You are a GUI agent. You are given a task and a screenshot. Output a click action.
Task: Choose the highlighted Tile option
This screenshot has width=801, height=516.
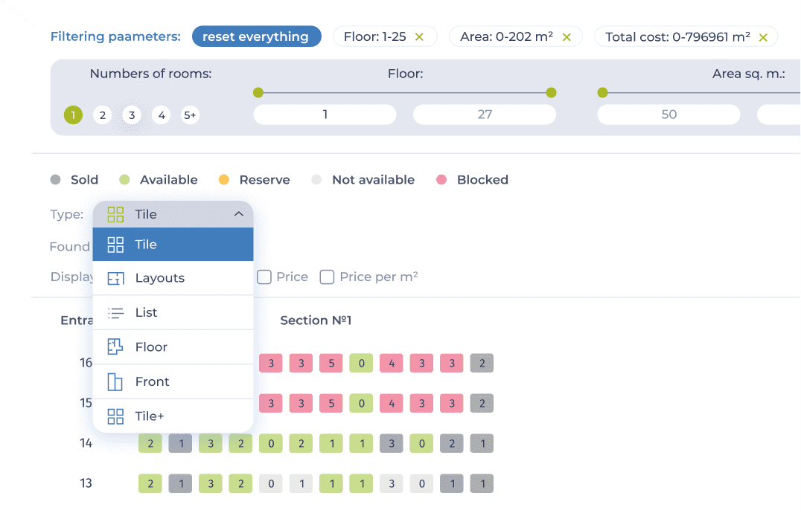pos(173,245)
